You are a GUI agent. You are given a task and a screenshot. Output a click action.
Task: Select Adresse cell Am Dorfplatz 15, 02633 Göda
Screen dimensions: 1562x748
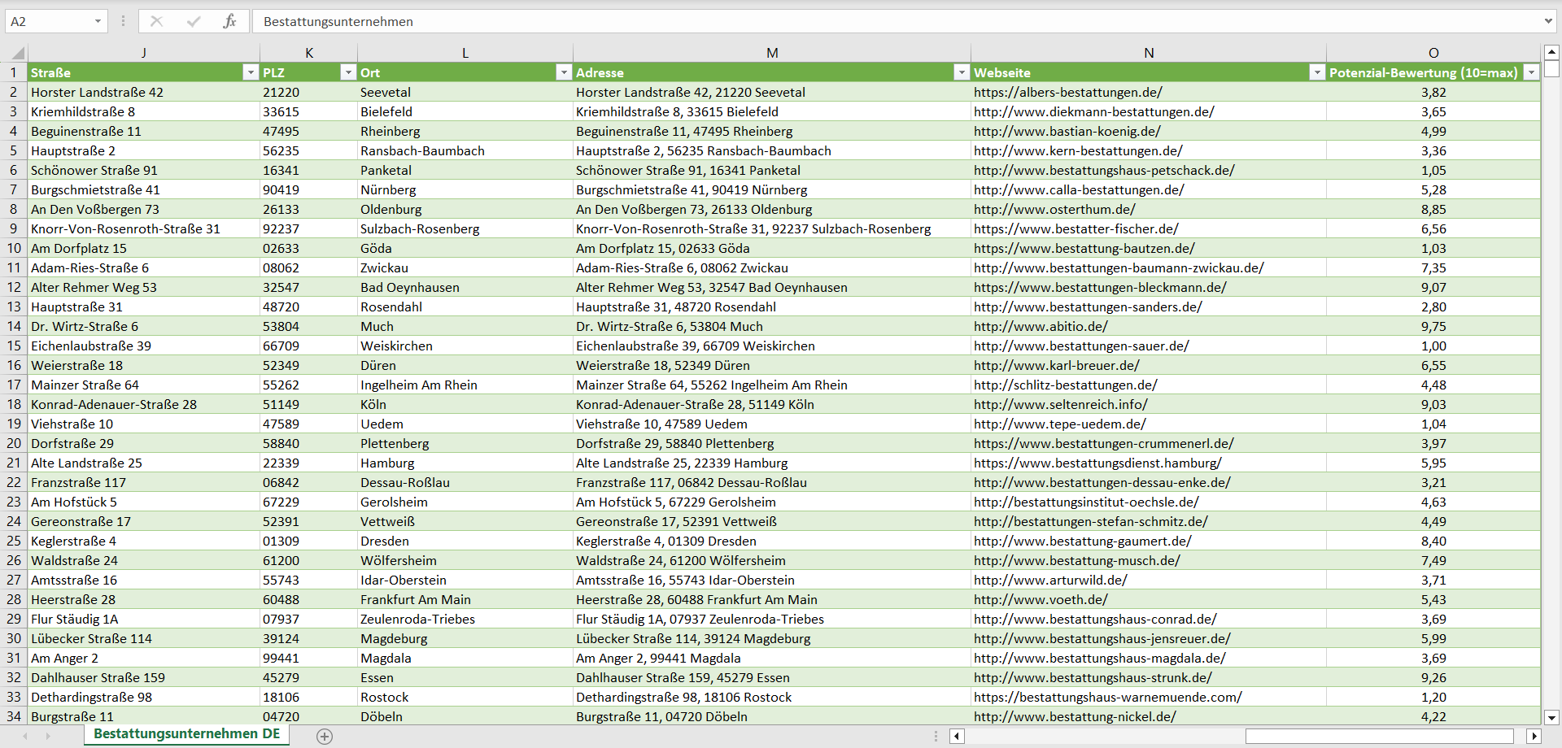click(772, 248)
